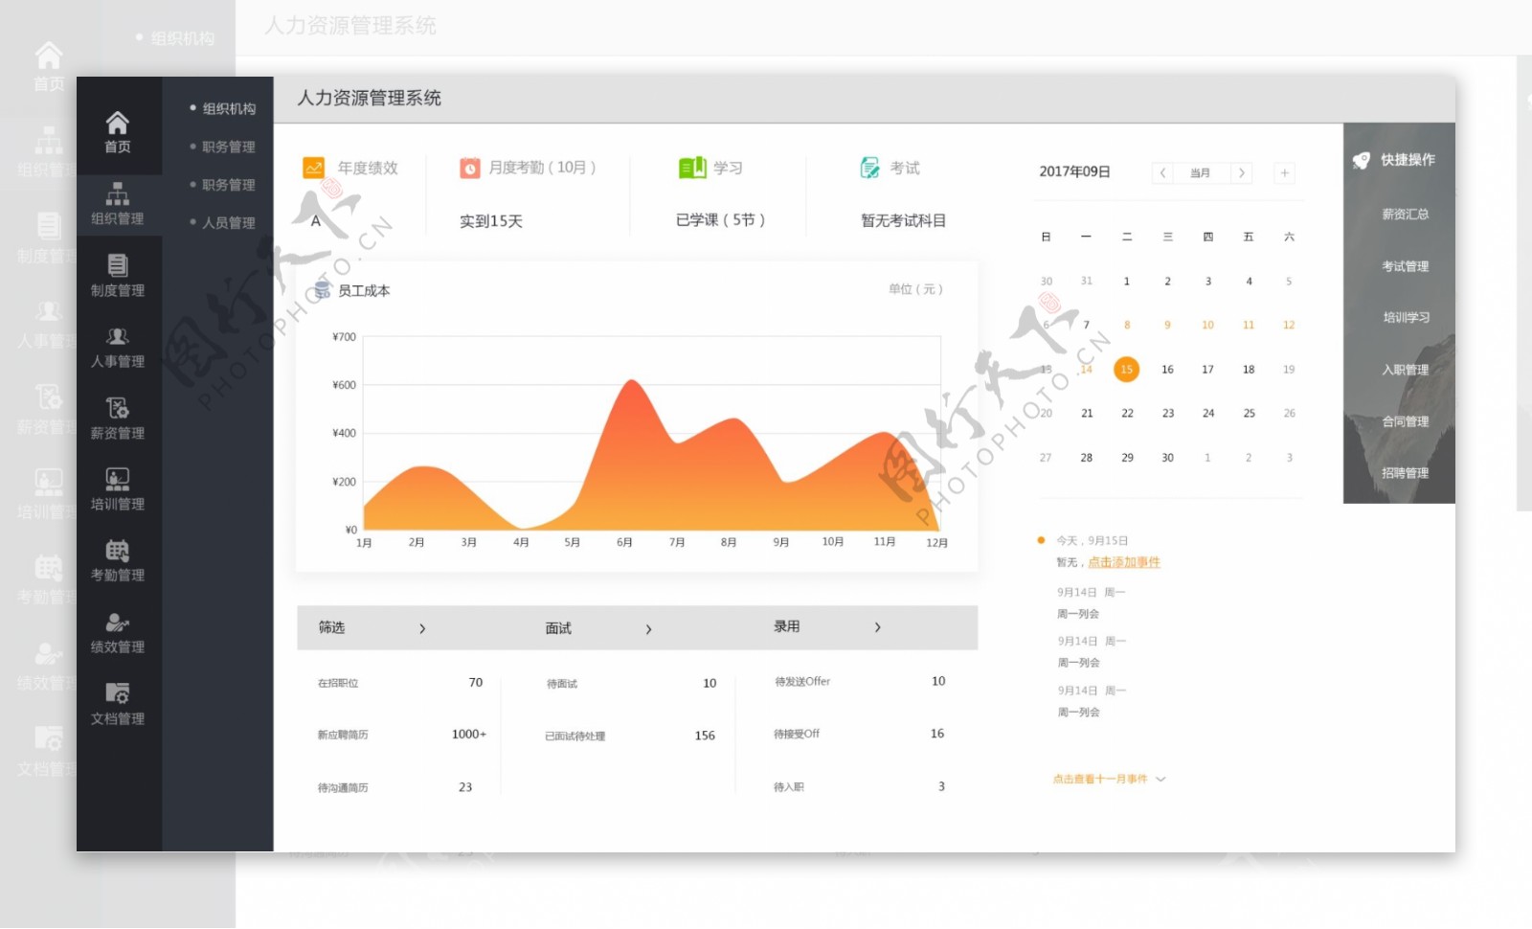This screenshot has width=1532, height=929.
Task: Select highlighted date 15 in calendar
Action: [x=1127, y=369]
